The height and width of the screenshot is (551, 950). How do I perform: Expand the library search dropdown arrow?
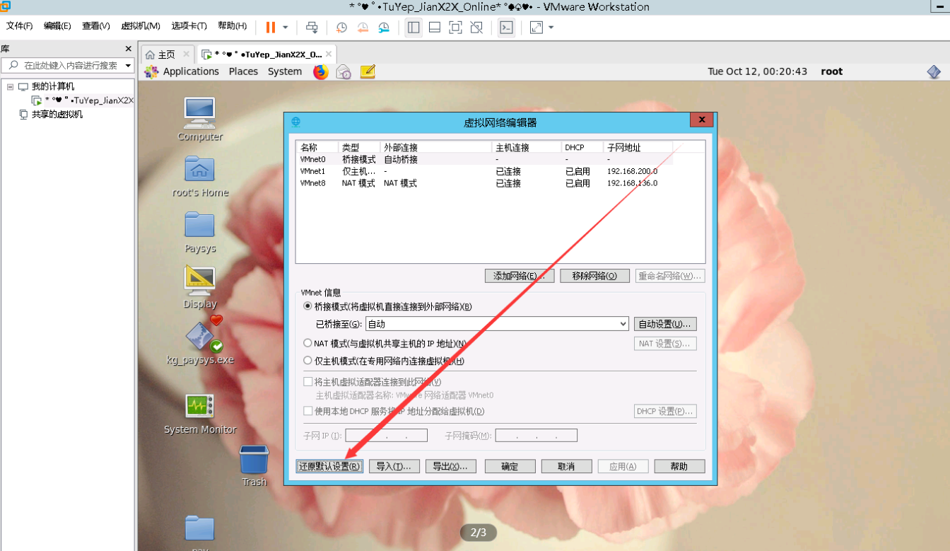click(128, 65)
